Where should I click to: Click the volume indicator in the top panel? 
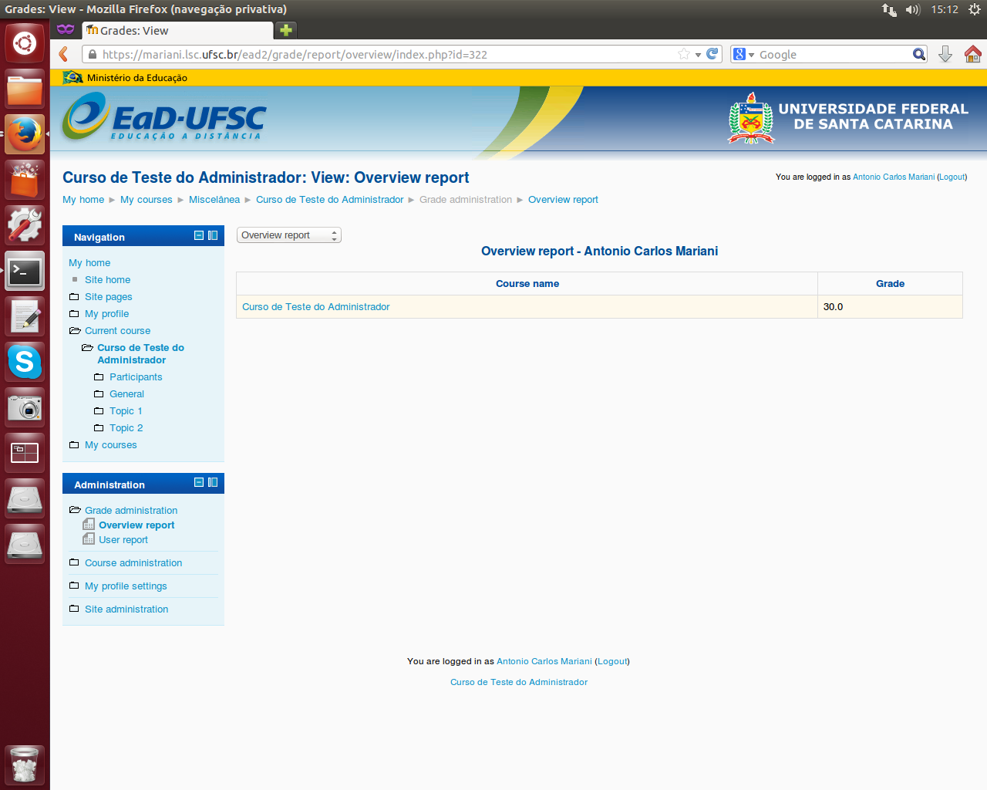pos(913,9)
